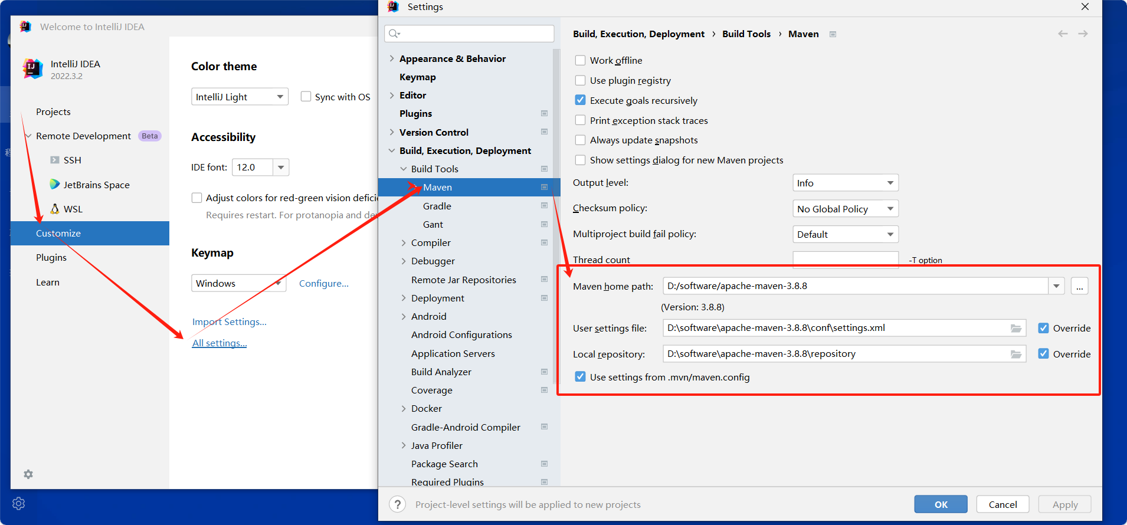Click the help question mark icon
Viewport: 1127px width, 525px height.
click(x=398, y=504)
